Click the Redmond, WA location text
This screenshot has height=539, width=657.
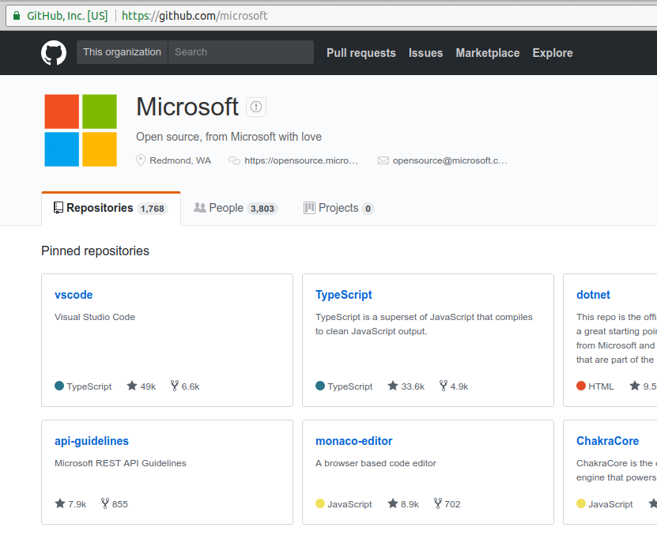[x=180, y=160]
